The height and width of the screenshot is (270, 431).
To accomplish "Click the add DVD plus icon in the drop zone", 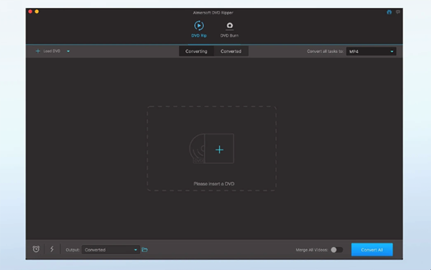I will (x=219, y=149).
